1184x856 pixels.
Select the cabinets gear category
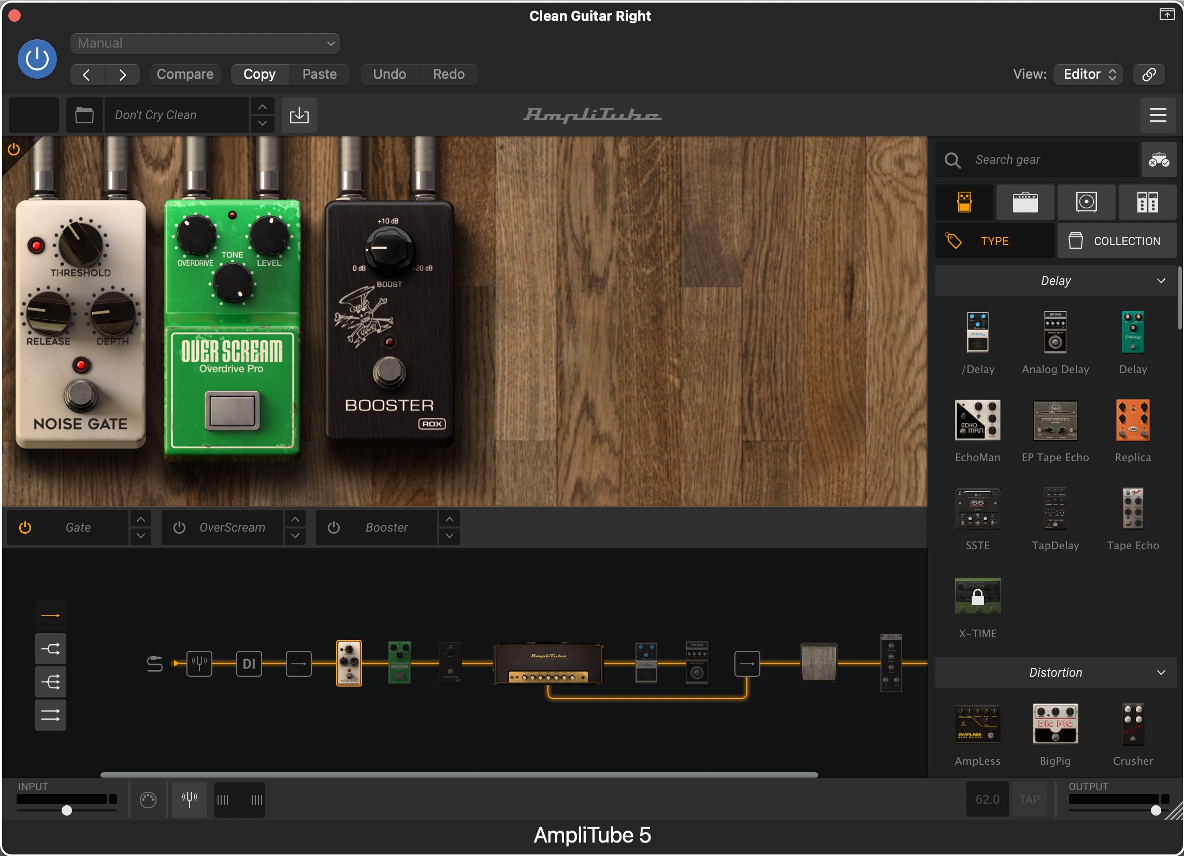1087,202
